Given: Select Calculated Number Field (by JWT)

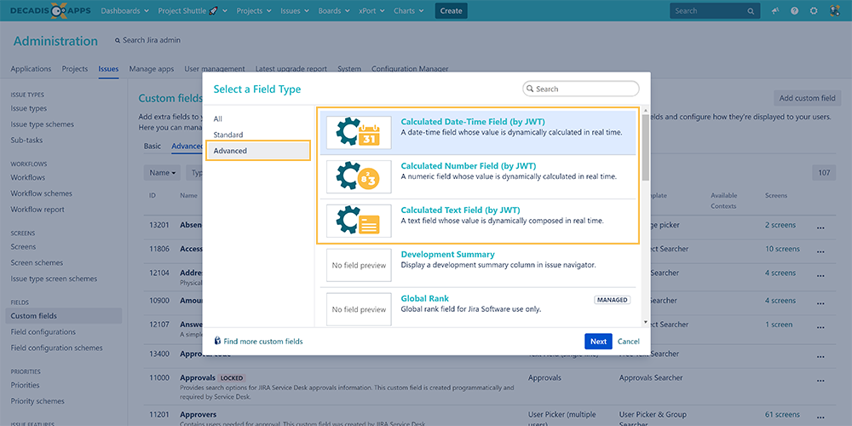Looking at the screenshot, I should tap(478, 176).
